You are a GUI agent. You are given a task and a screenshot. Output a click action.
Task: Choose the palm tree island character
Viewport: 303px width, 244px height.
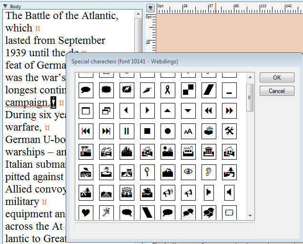pyautogui.click(x=106, y=172)
